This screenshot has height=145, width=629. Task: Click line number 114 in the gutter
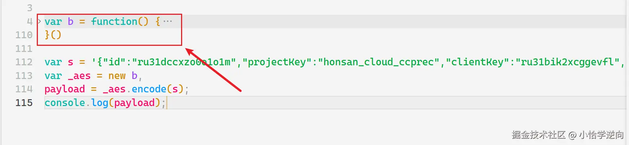coord(24,89)
